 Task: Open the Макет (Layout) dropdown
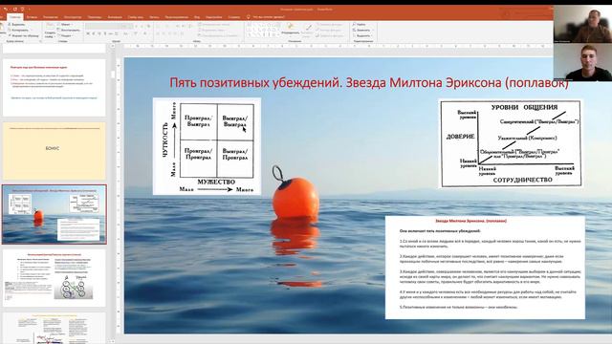click(x=65, y=24)
